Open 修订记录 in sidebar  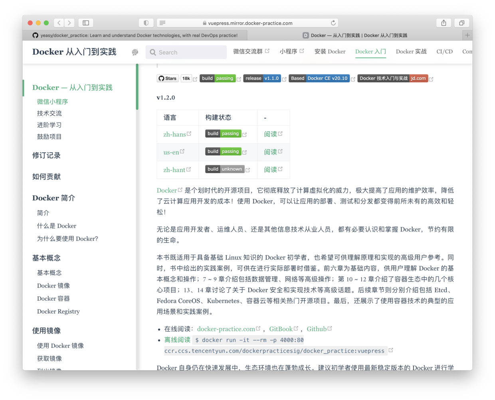click(46, 156)
